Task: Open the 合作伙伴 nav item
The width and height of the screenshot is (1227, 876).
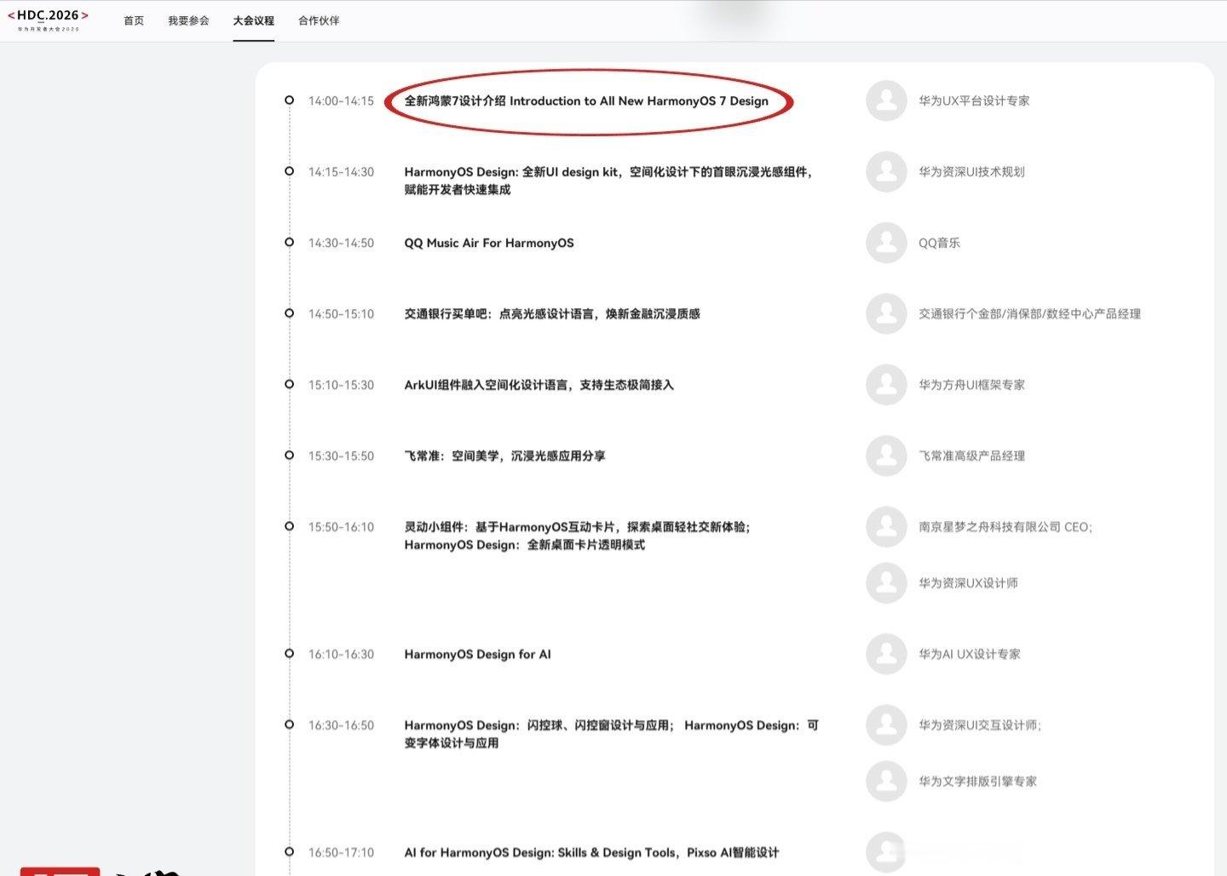Action: click(319, 20)
